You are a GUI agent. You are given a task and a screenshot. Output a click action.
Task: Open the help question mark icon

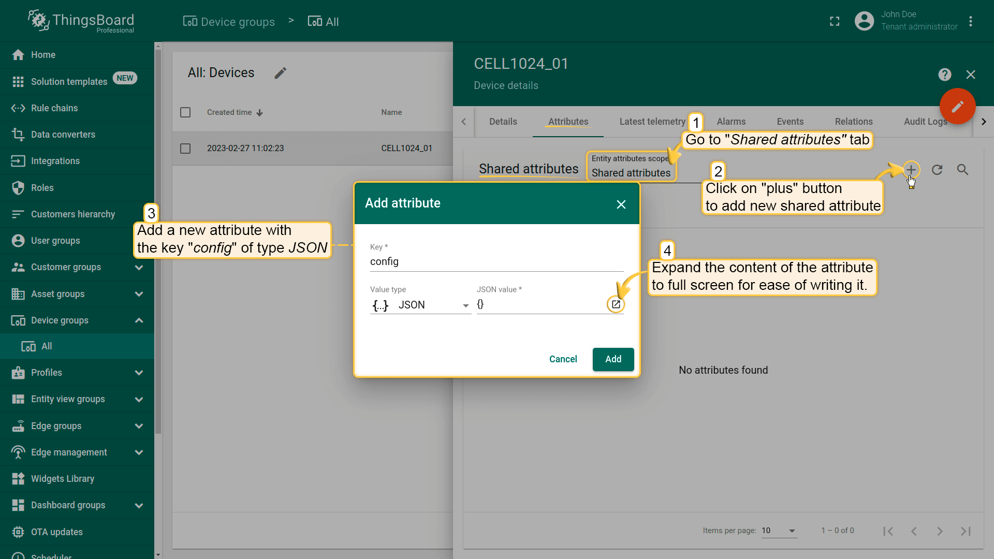click(x=945, y=75)
